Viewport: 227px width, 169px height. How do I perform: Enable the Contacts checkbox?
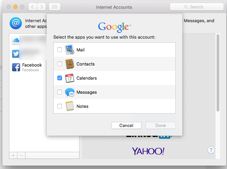pos(60,64)
